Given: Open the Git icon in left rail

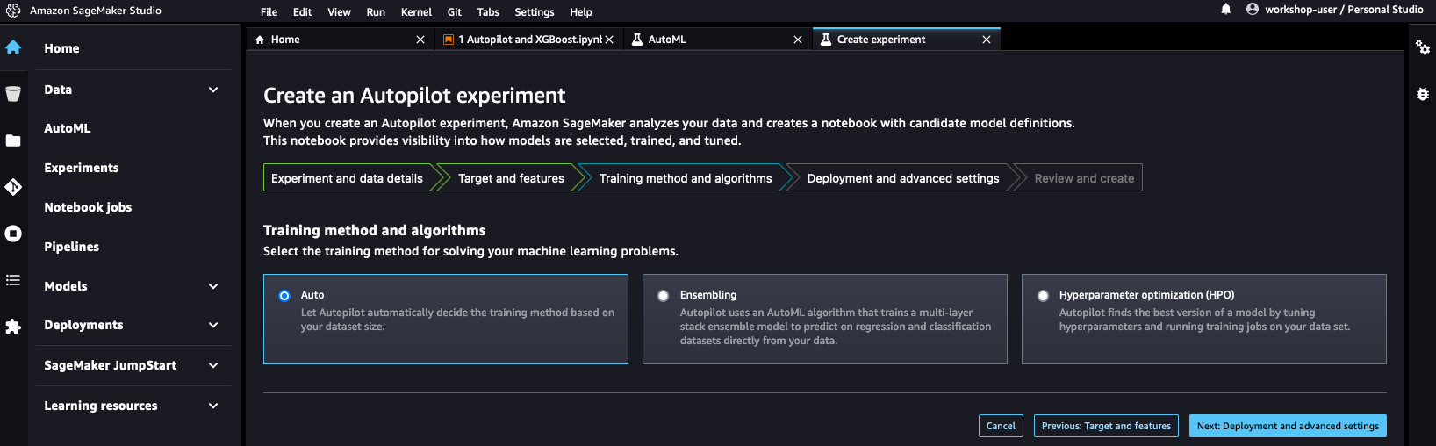Looking at the screenshot, I should [x=13, y=187].
